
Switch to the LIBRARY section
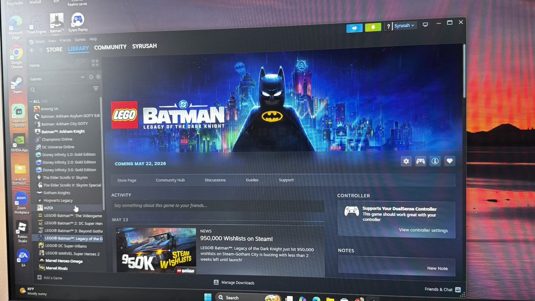pos(78,49)
